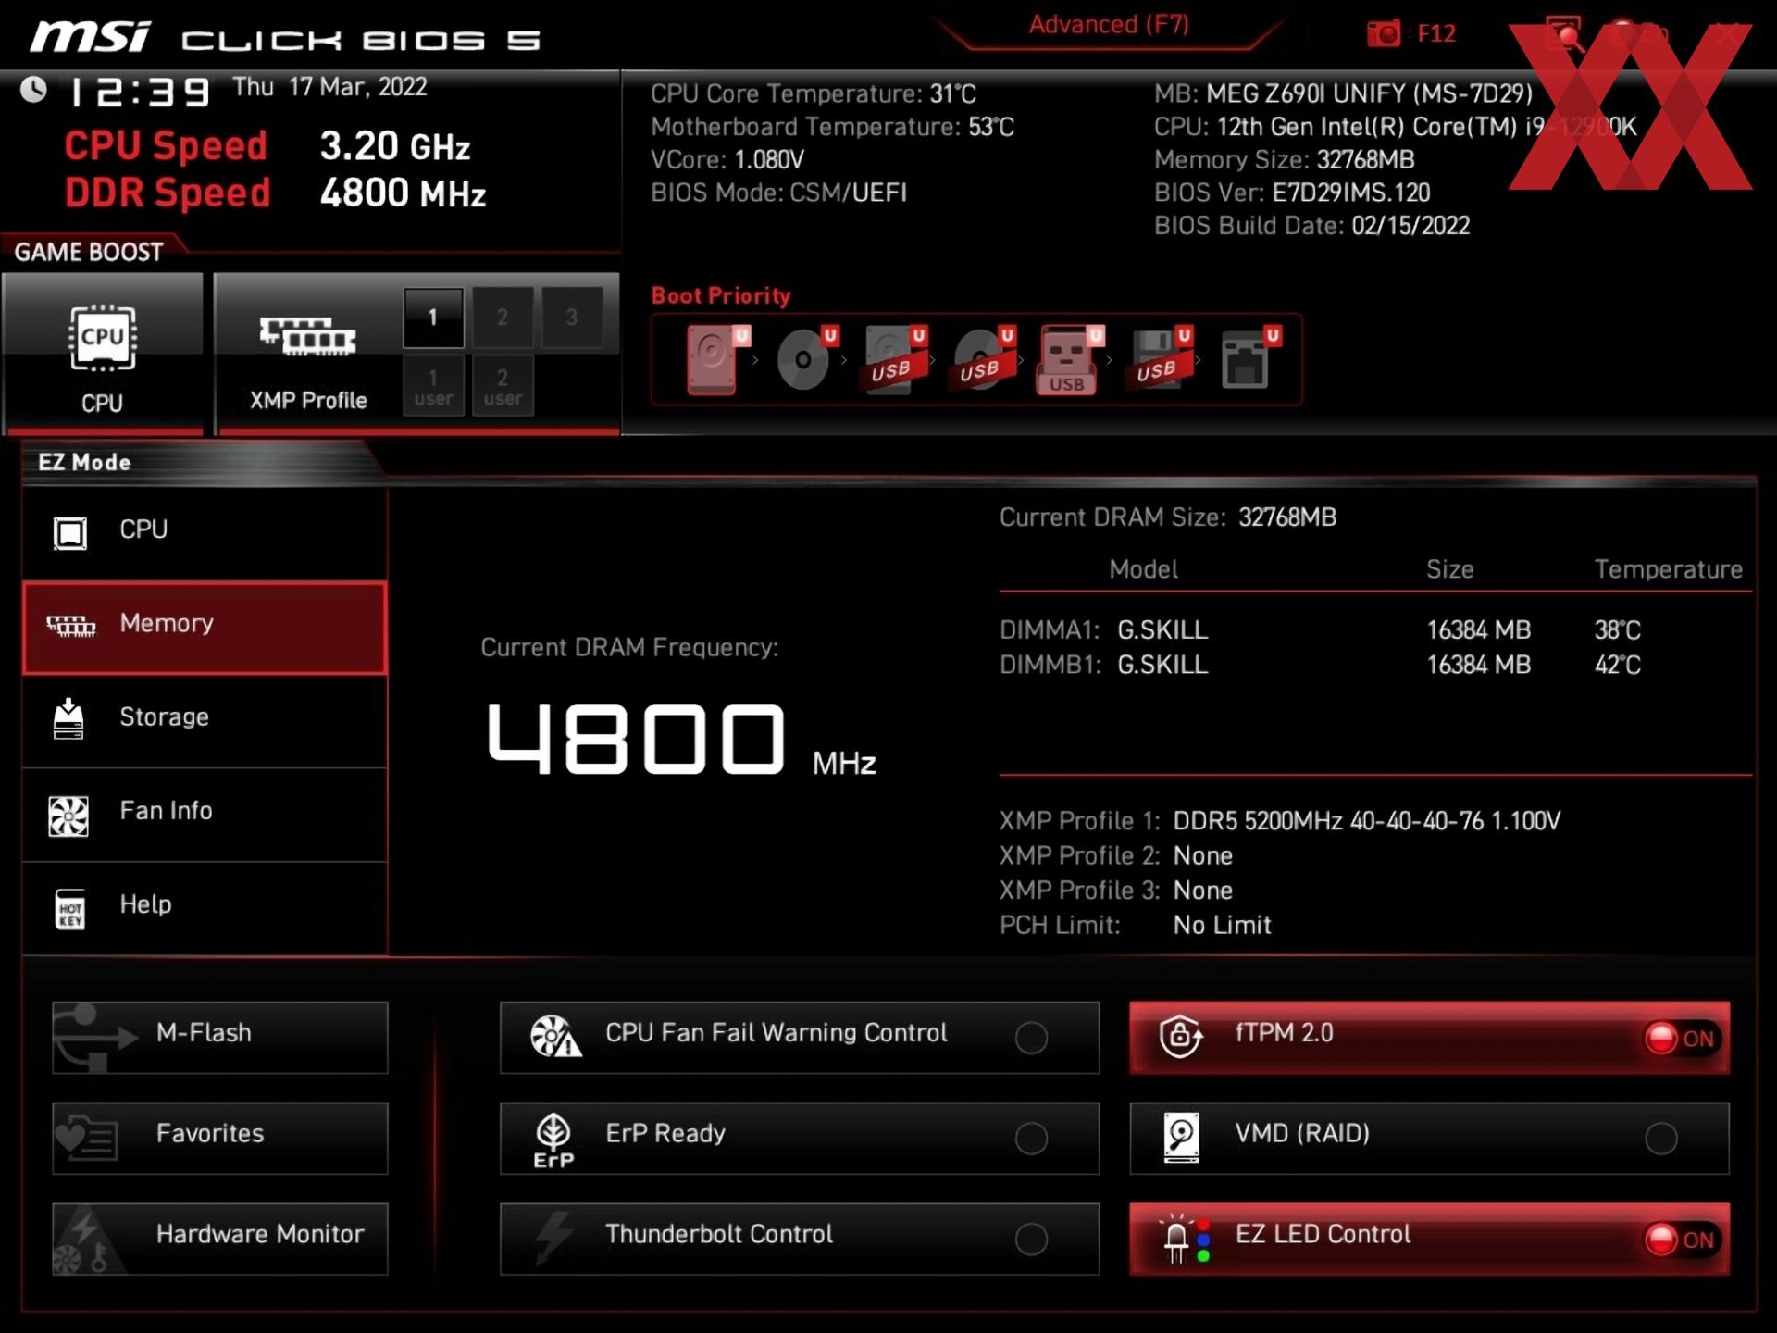Open the Hardware Monitor
The width and height of the screenshot is (1777, 1333).
click(x=220, y=1239)
